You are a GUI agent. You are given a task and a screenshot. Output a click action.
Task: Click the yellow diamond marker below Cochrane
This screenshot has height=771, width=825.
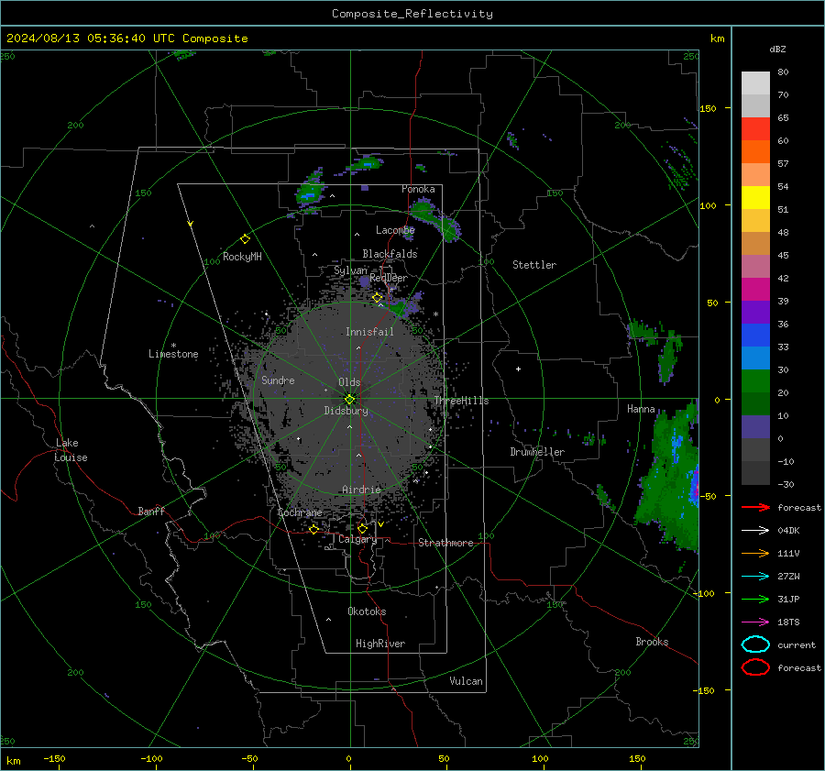point(314,529)
